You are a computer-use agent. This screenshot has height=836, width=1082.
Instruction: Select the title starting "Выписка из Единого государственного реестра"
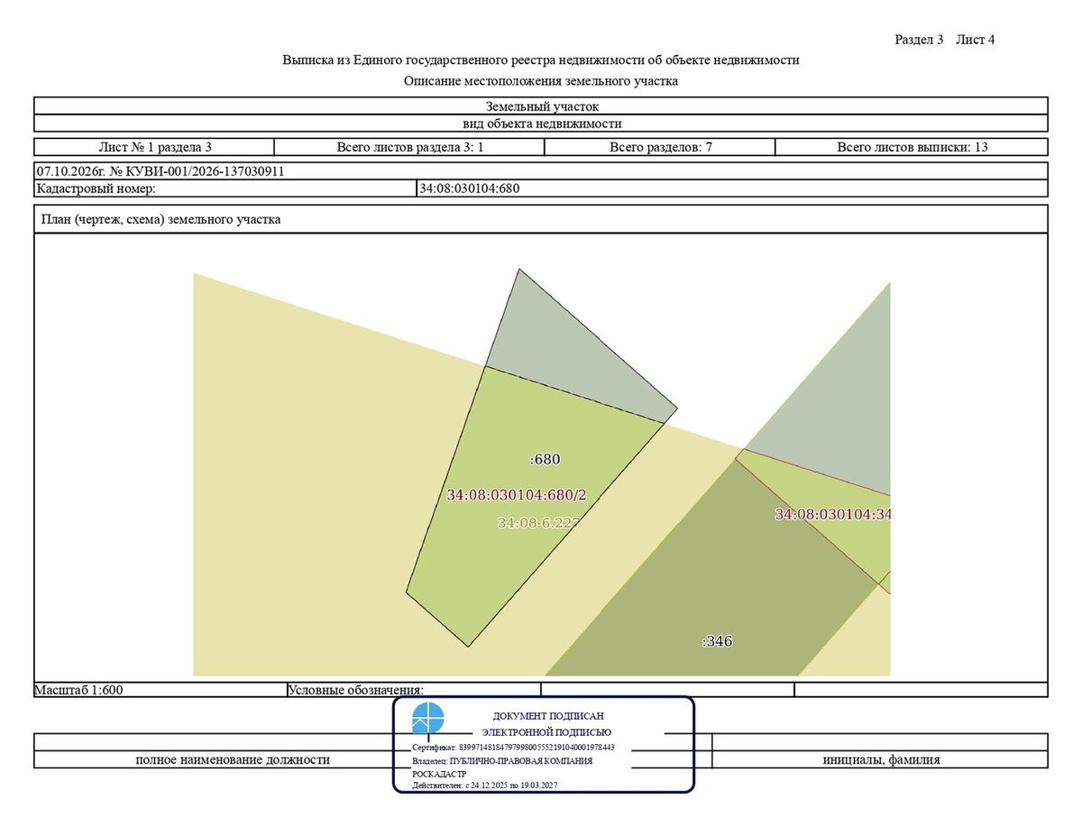click(541, 60)
